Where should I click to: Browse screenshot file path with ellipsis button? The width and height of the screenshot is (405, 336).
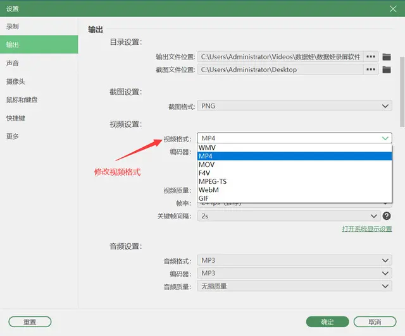(x=371, y=69)
